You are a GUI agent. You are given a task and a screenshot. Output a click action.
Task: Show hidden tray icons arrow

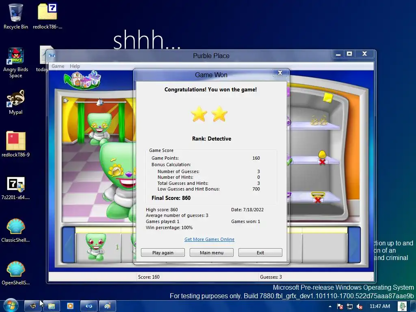330,306
